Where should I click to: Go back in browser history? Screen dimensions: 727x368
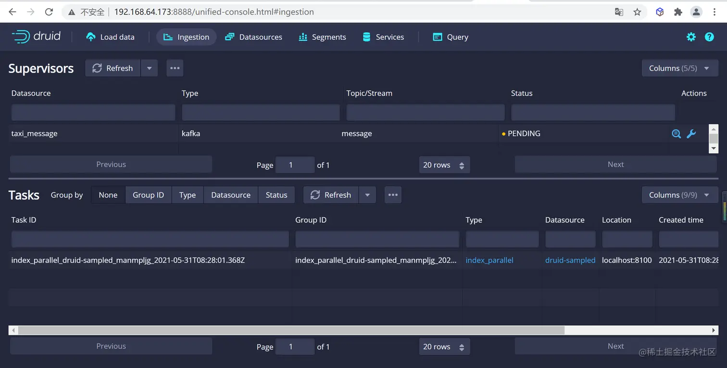click(13, 12)
